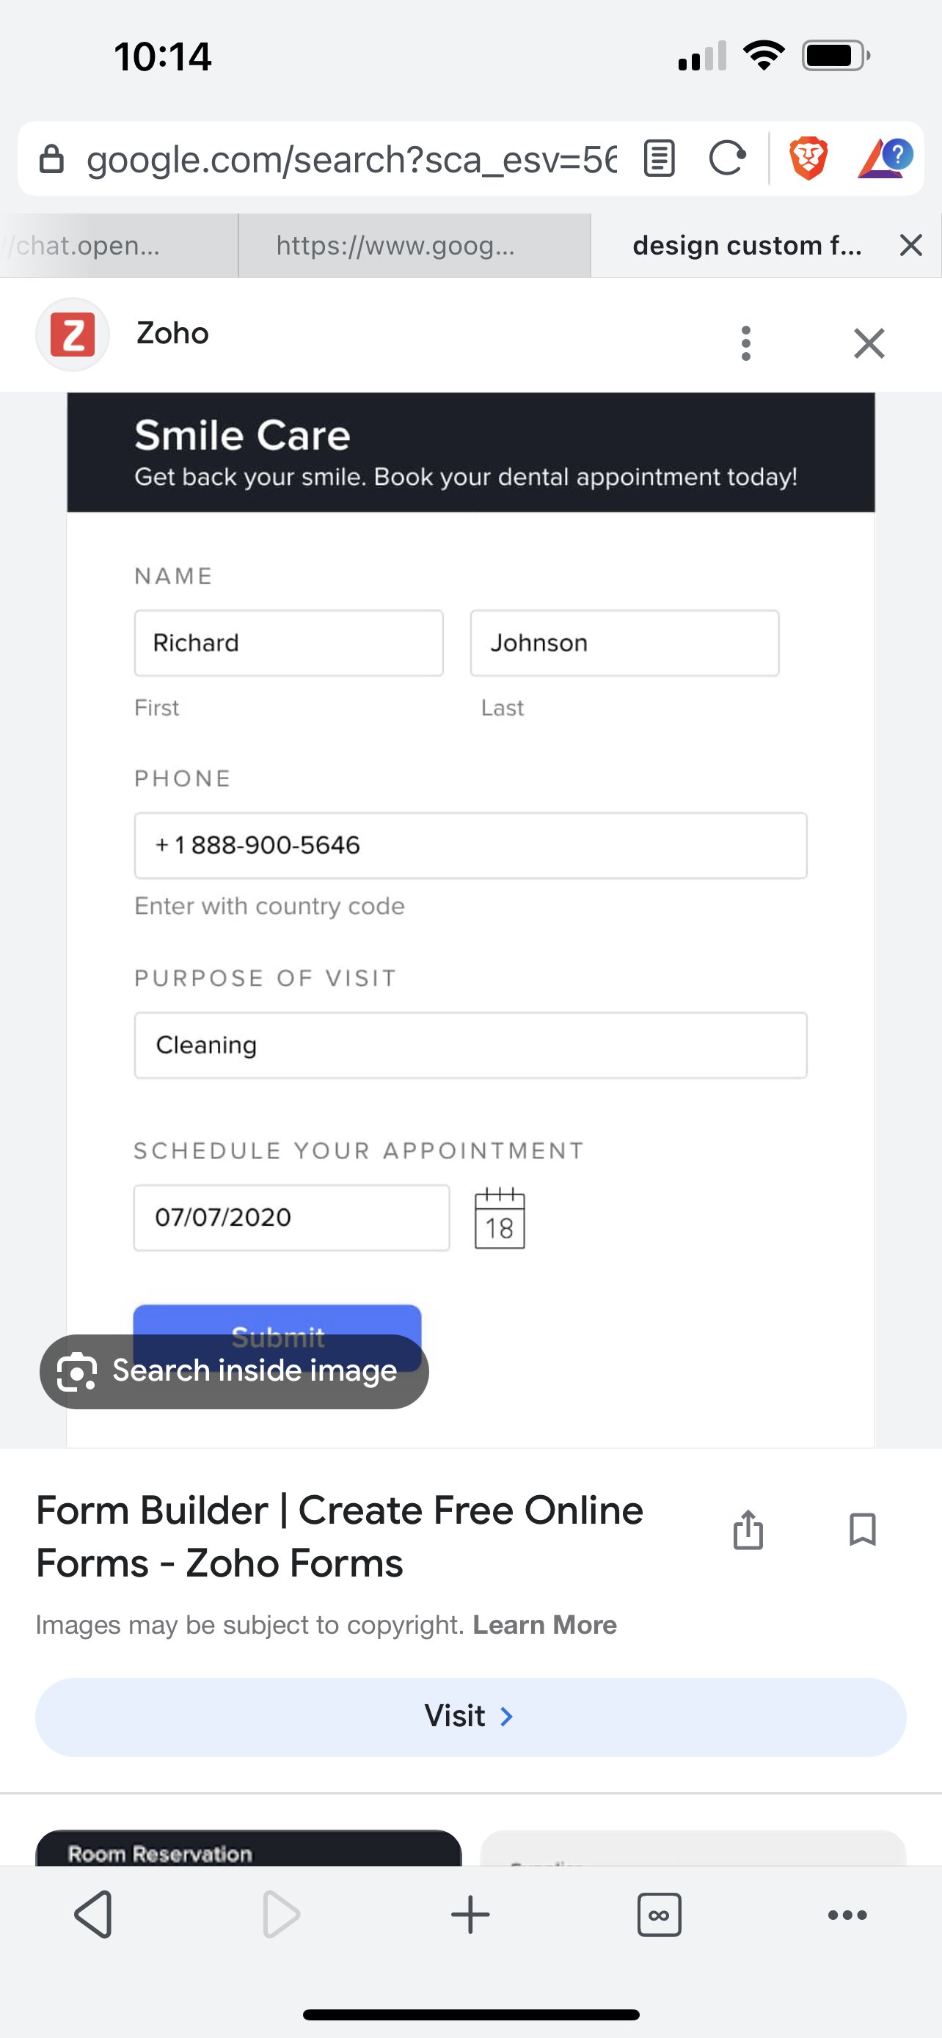Open the tab switcher in bottom toolbar
The image size is (942, 2038).
tap(659, 1915)
